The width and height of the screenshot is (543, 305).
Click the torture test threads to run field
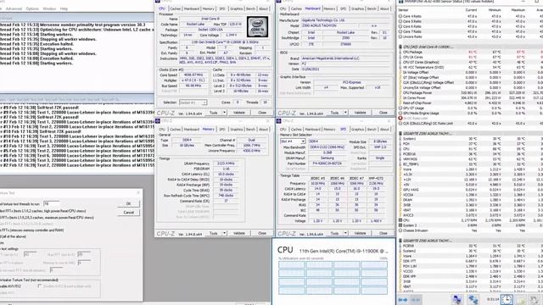click(51, 203)
